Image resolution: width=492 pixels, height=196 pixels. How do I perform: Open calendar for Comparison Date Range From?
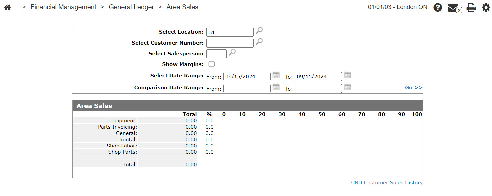276,87
